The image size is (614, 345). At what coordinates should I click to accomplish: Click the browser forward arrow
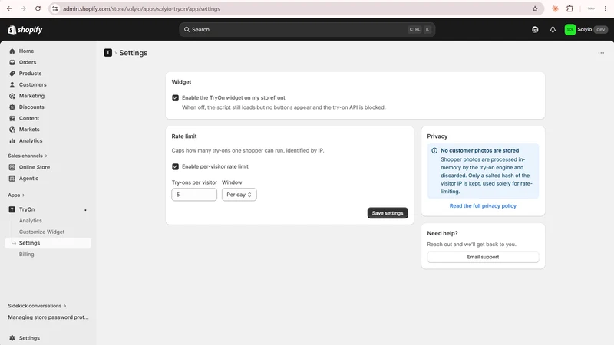pyautogui.click(x=24, y=8)
